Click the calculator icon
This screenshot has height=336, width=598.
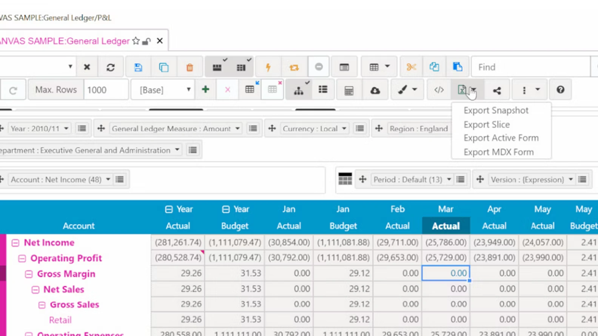point(349,90)
